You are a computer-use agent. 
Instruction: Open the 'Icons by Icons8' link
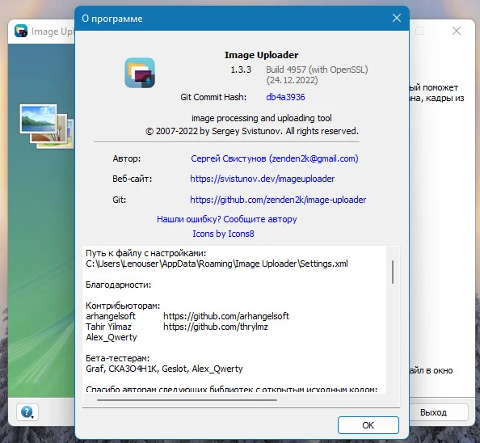point(223,234)
